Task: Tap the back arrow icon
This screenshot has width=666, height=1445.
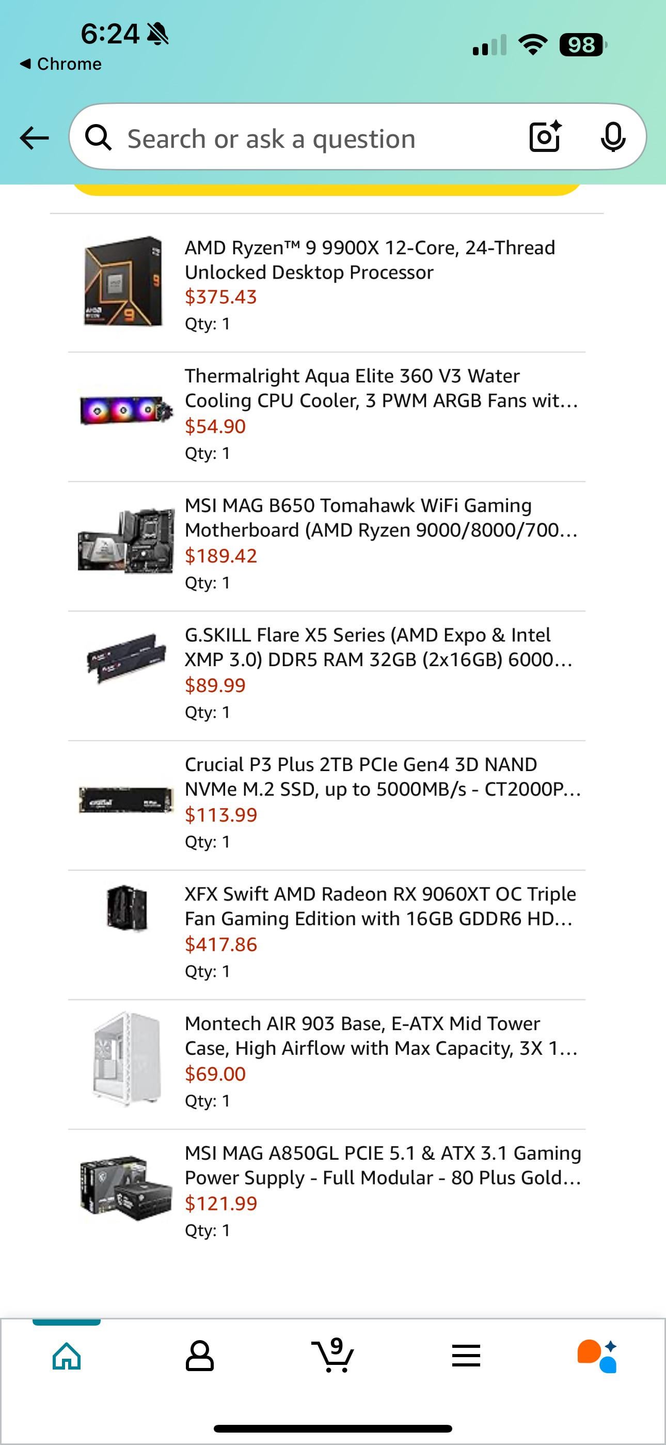Action: (34, 138)
